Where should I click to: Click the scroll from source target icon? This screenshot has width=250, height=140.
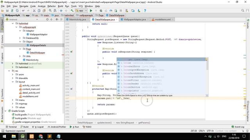(47, 19)
